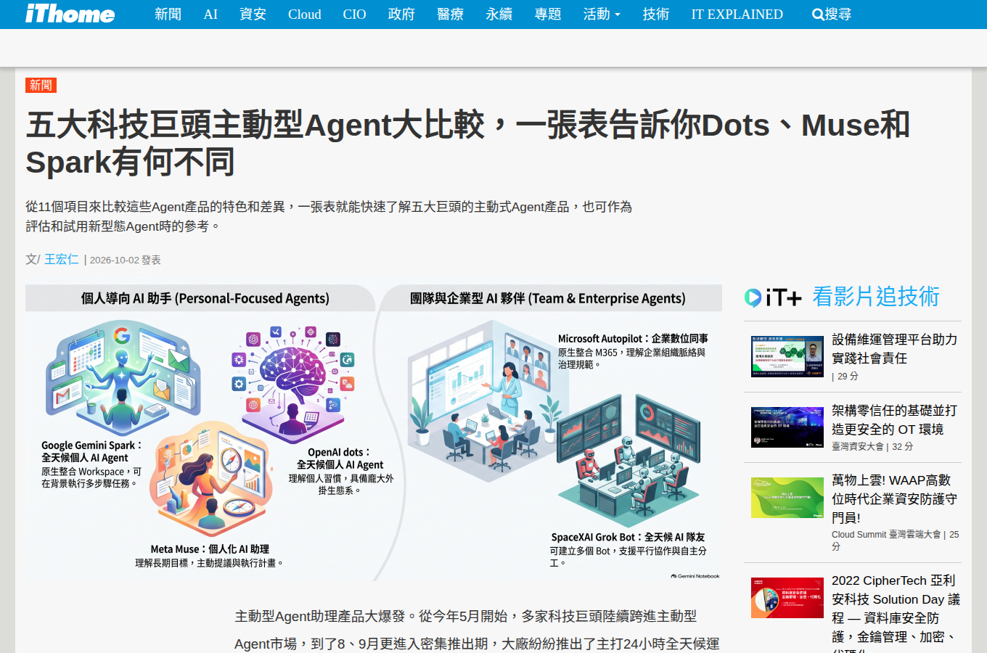Expand the 活動 dropdown menu
Image resolution: width=987 pixels, height=653 pixels.
point(602,15)
